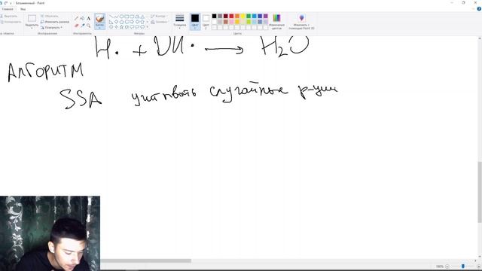
Task: Activate Color 2 (Цвет 2) box
Action: (x=206, y=22)
